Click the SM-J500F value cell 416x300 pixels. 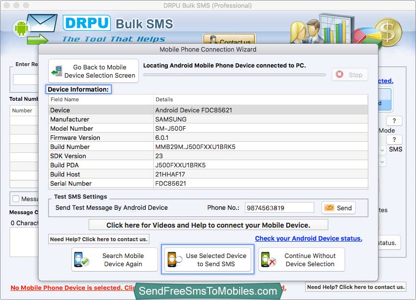171,128
